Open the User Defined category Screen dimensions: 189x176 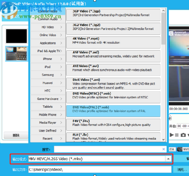coord(48,130)
